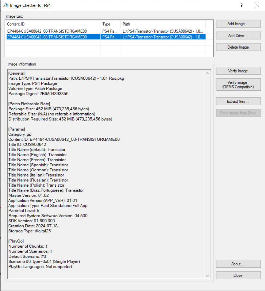Image resolution: width=265 pixels, height=291 pixels.
Task: Click the [PlayGo] section heading
Action: coord(16,241)
